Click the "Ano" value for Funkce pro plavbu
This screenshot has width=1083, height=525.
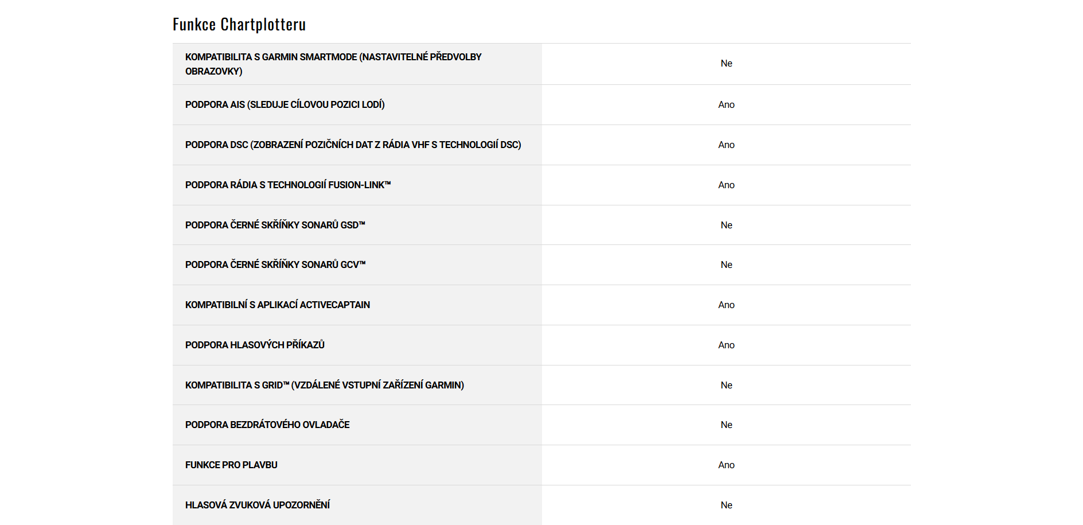[x=726, y=465]
